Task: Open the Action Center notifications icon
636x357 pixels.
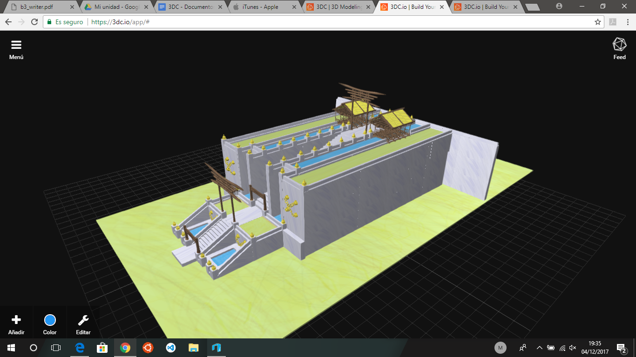Action: tap(621, 348)
